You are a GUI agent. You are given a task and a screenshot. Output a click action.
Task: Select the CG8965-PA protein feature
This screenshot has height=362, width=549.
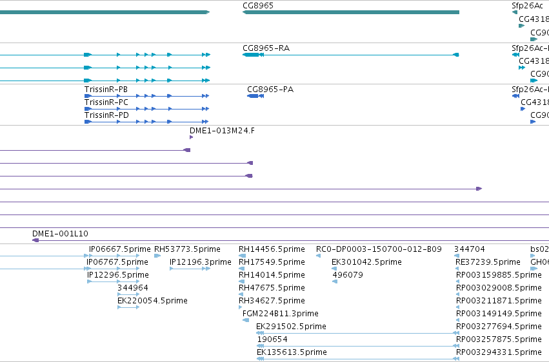click(x=255, y=96)
